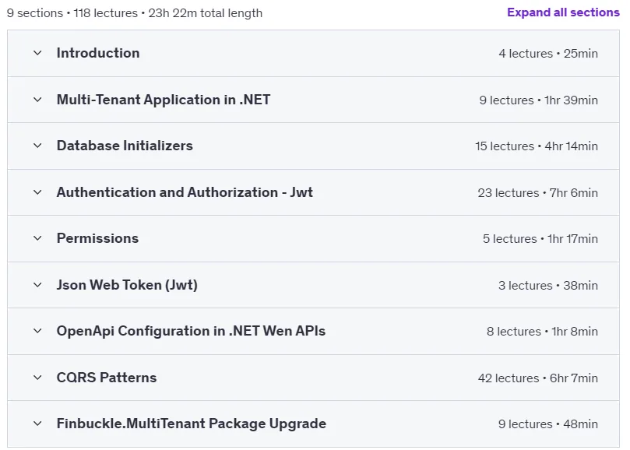The width and height of the screenshot is (630, 450).
Task: Expand the CQRS Patterns chevron
Action: 37,378
